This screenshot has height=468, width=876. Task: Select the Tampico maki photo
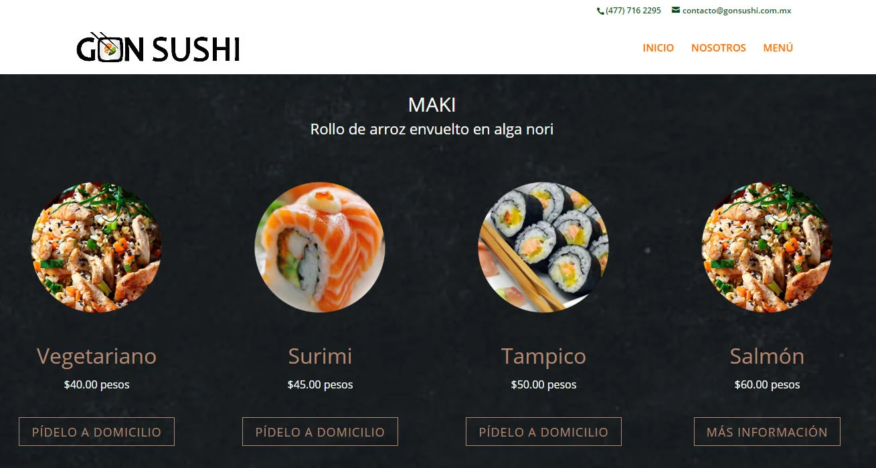(x=543, y=247)
